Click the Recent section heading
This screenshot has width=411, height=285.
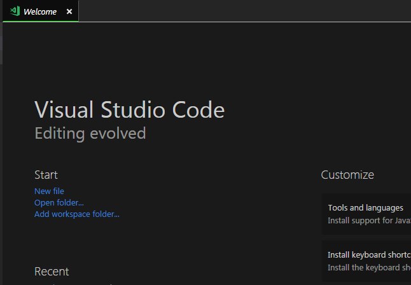52,272
